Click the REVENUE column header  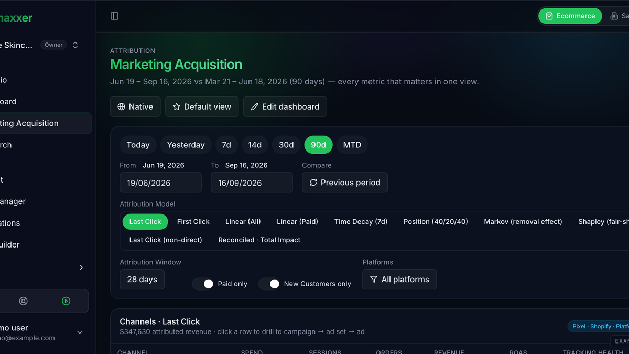point(449,352)
